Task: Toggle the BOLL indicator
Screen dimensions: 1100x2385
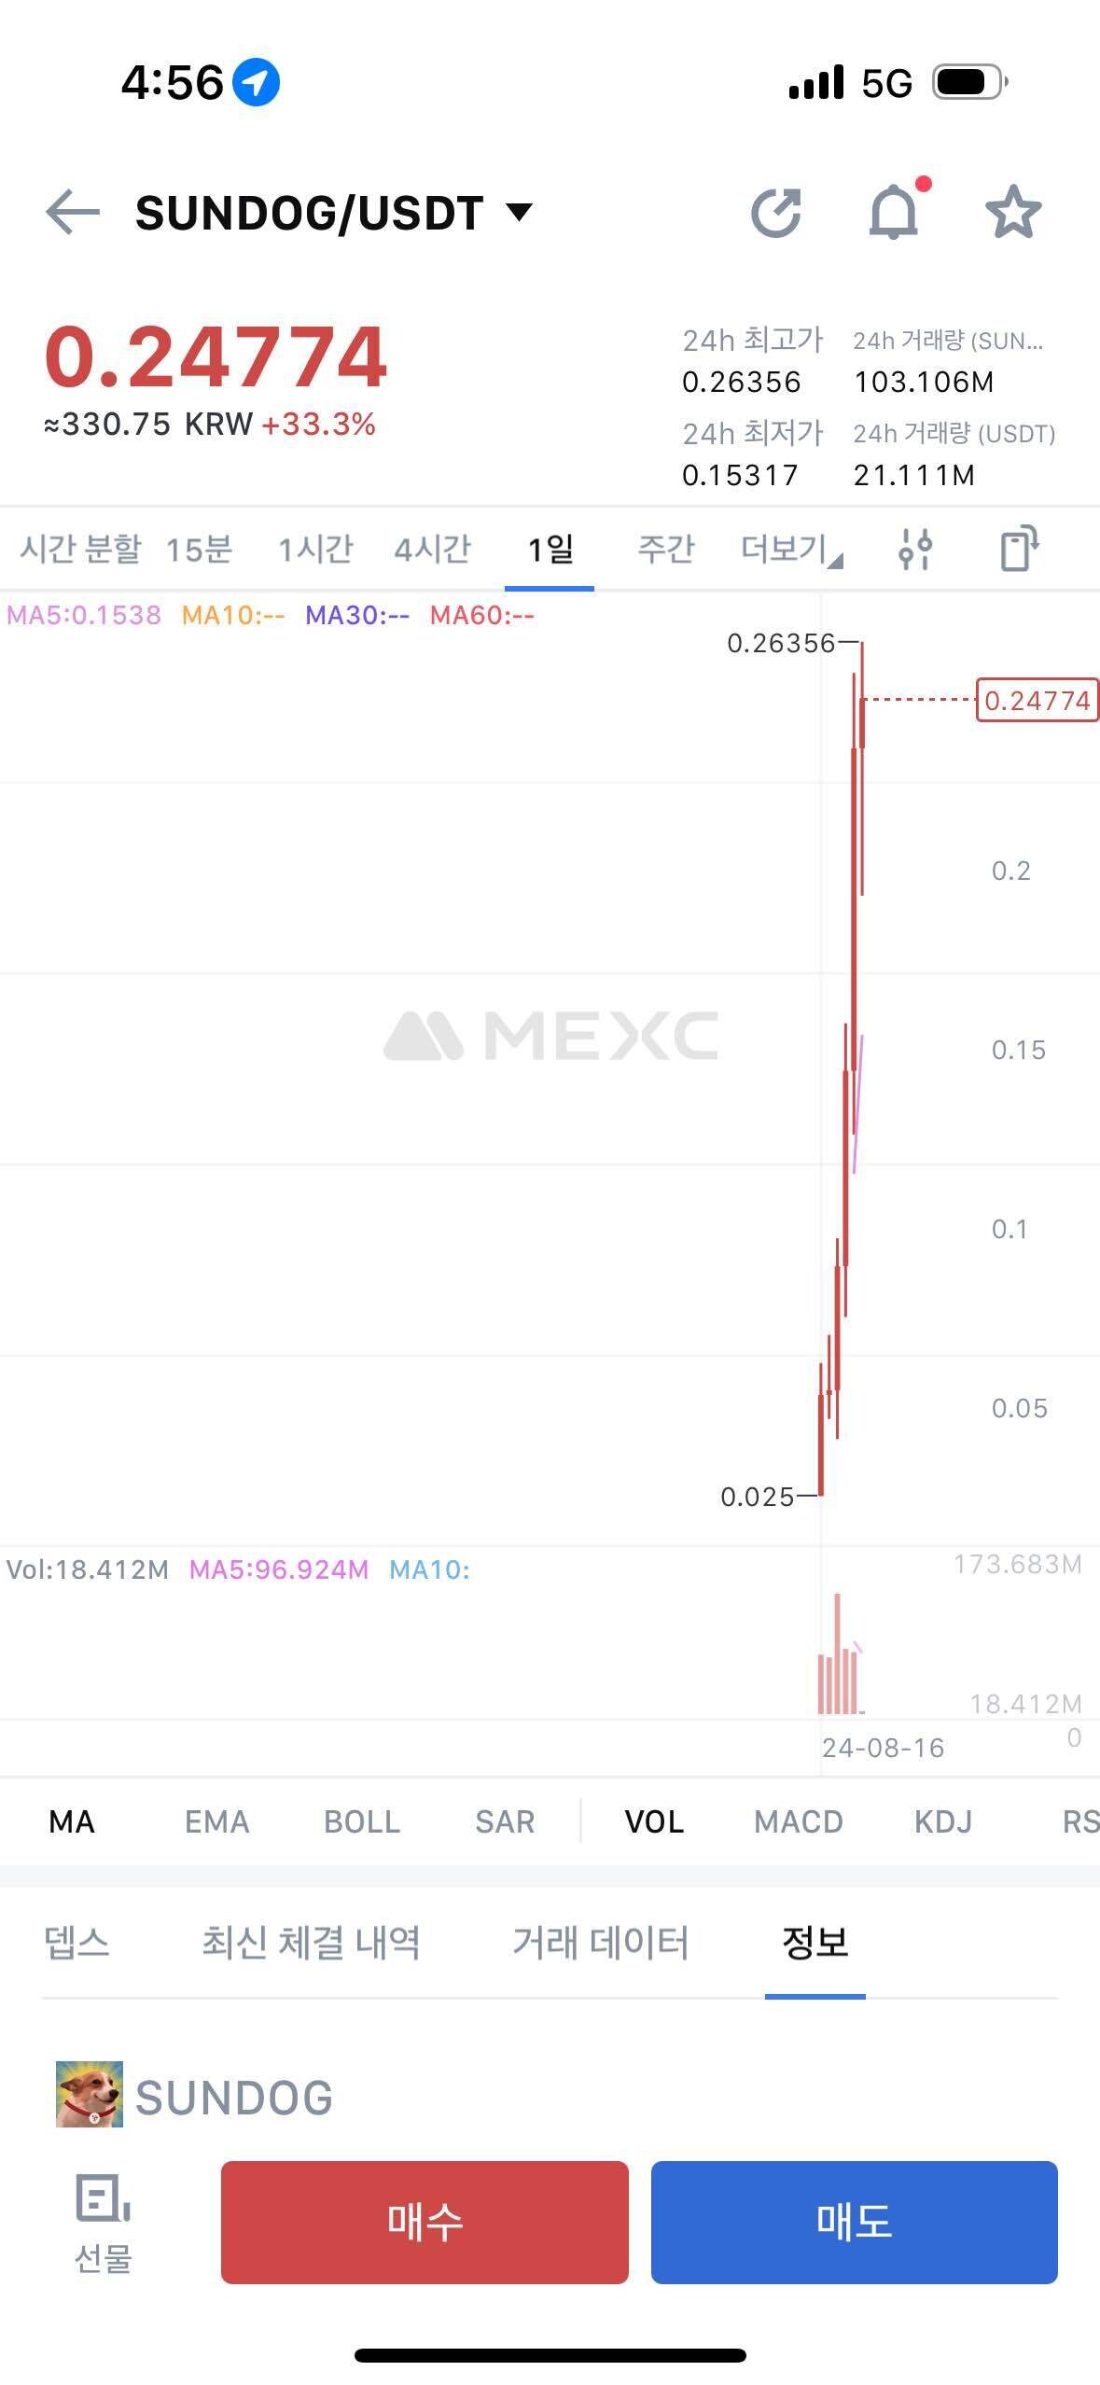Action: [362, 1821]
